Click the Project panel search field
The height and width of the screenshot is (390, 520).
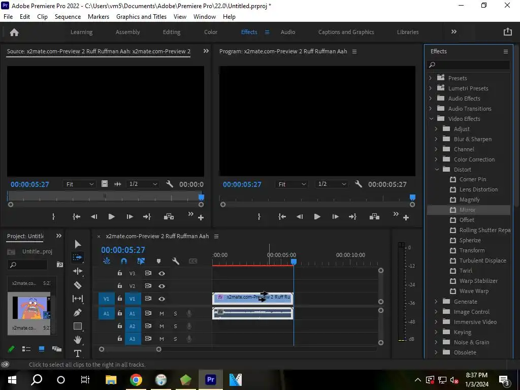27,265
